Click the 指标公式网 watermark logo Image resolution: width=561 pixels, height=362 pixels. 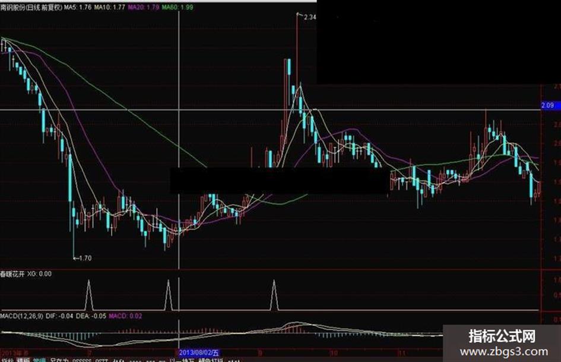[502, 336]
